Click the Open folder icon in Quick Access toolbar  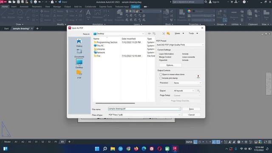click(14, 2)
